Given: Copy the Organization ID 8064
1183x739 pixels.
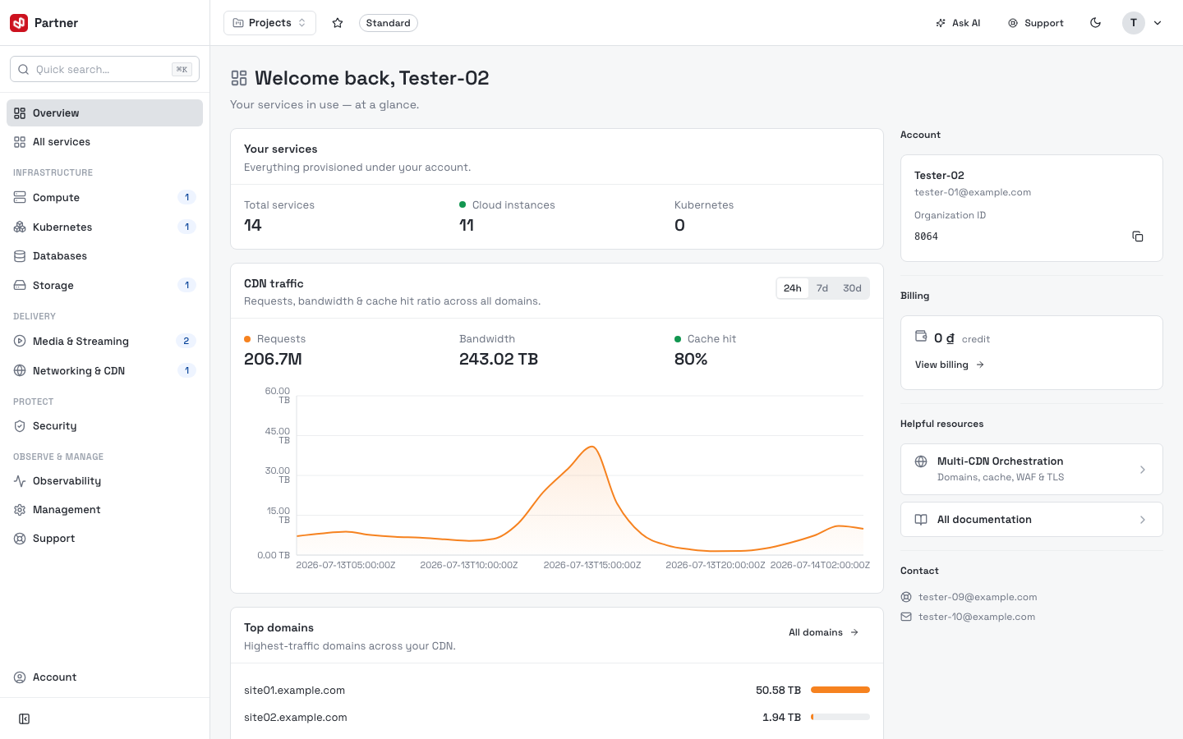Looking at the screenshot, I should [x=1138, y=236].
